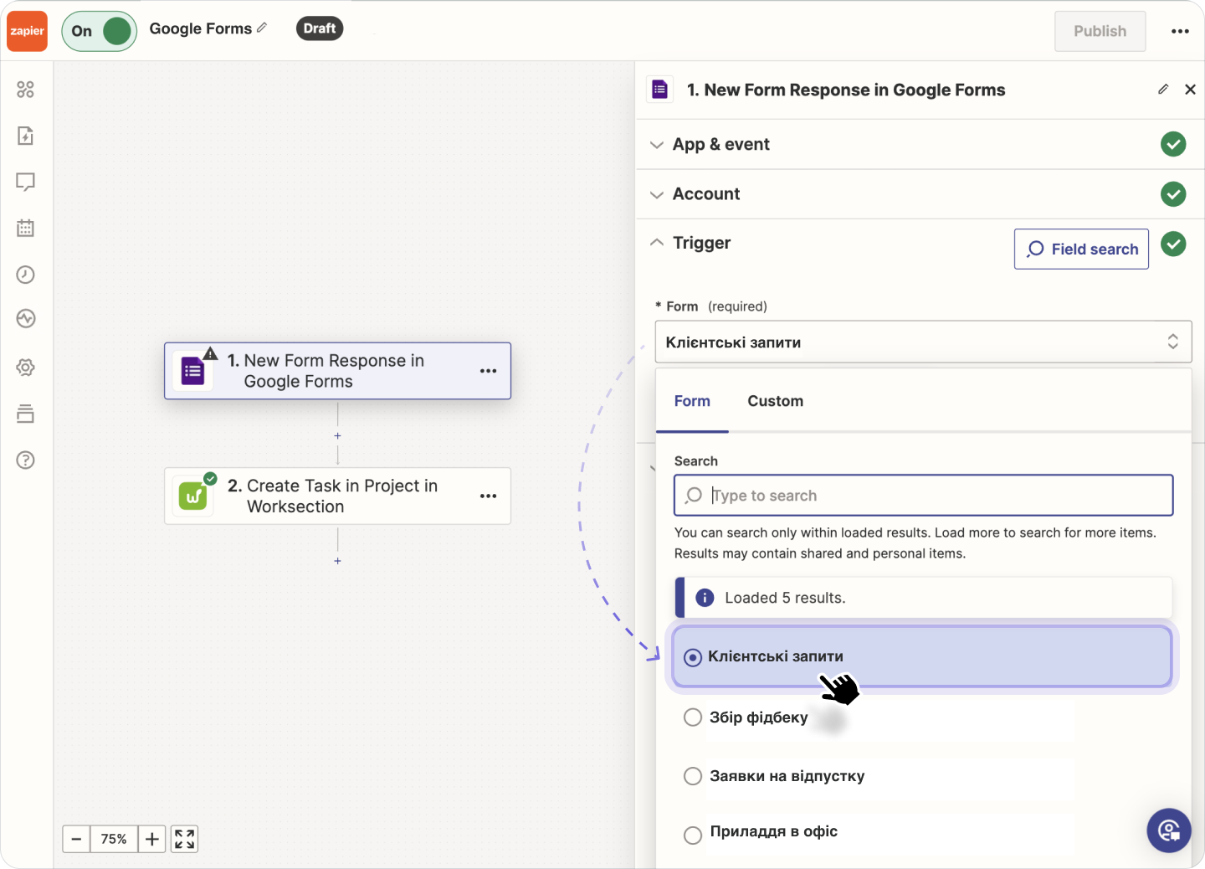Select the Zap details document icon

(25, 136)
